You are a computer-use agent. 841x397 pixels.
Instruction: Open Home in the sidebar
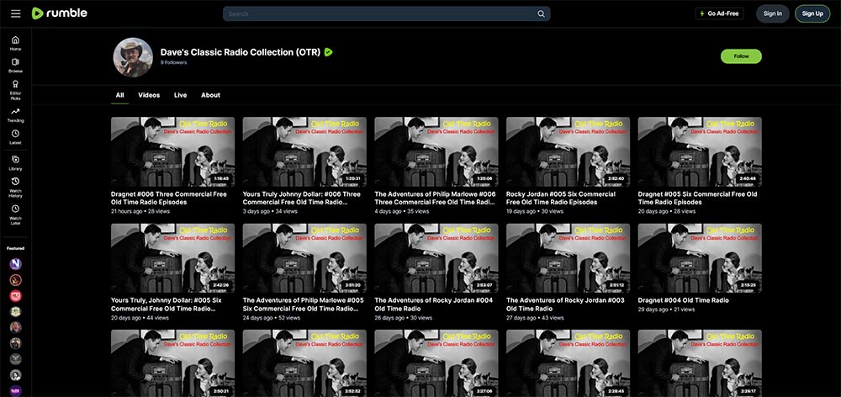15,43
